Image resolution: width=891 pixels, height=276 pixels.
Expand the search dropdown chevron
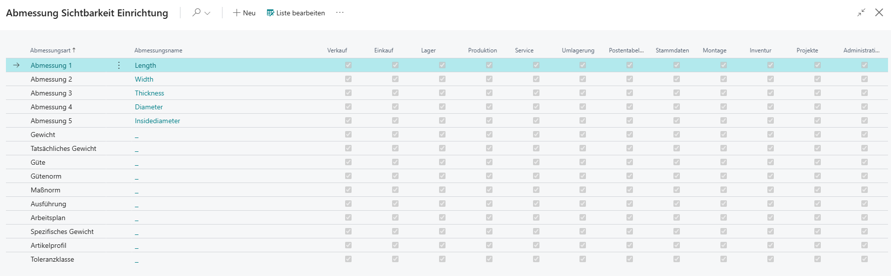click(x=208, y=13)
